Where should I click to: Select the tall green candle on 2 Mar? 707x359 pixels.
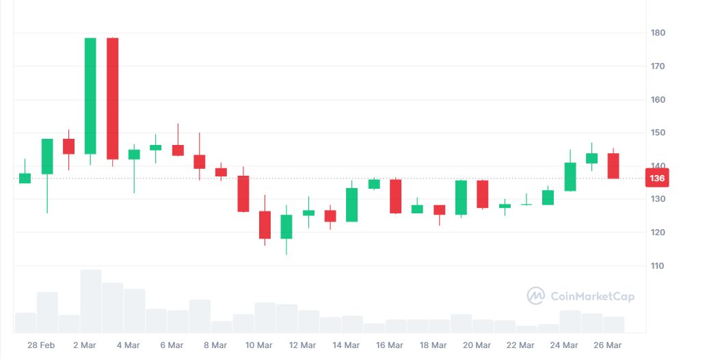click(90, 96)
